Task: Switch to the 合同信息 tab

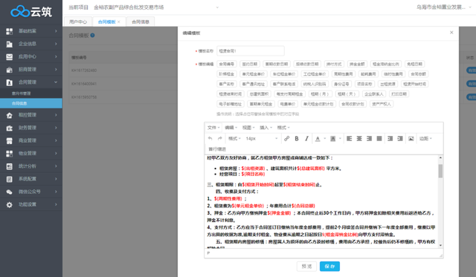Action: coord(141,22)
